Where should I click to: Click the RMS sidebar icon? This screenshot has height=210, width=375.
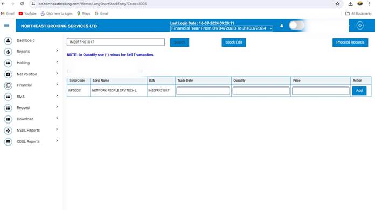coord(8,97)
